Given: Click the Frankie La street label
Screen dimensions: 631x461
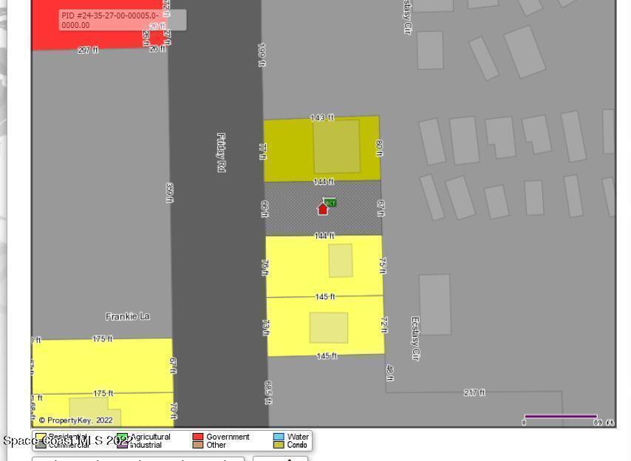Looking at the screenshot, I should tap(127, 316).
